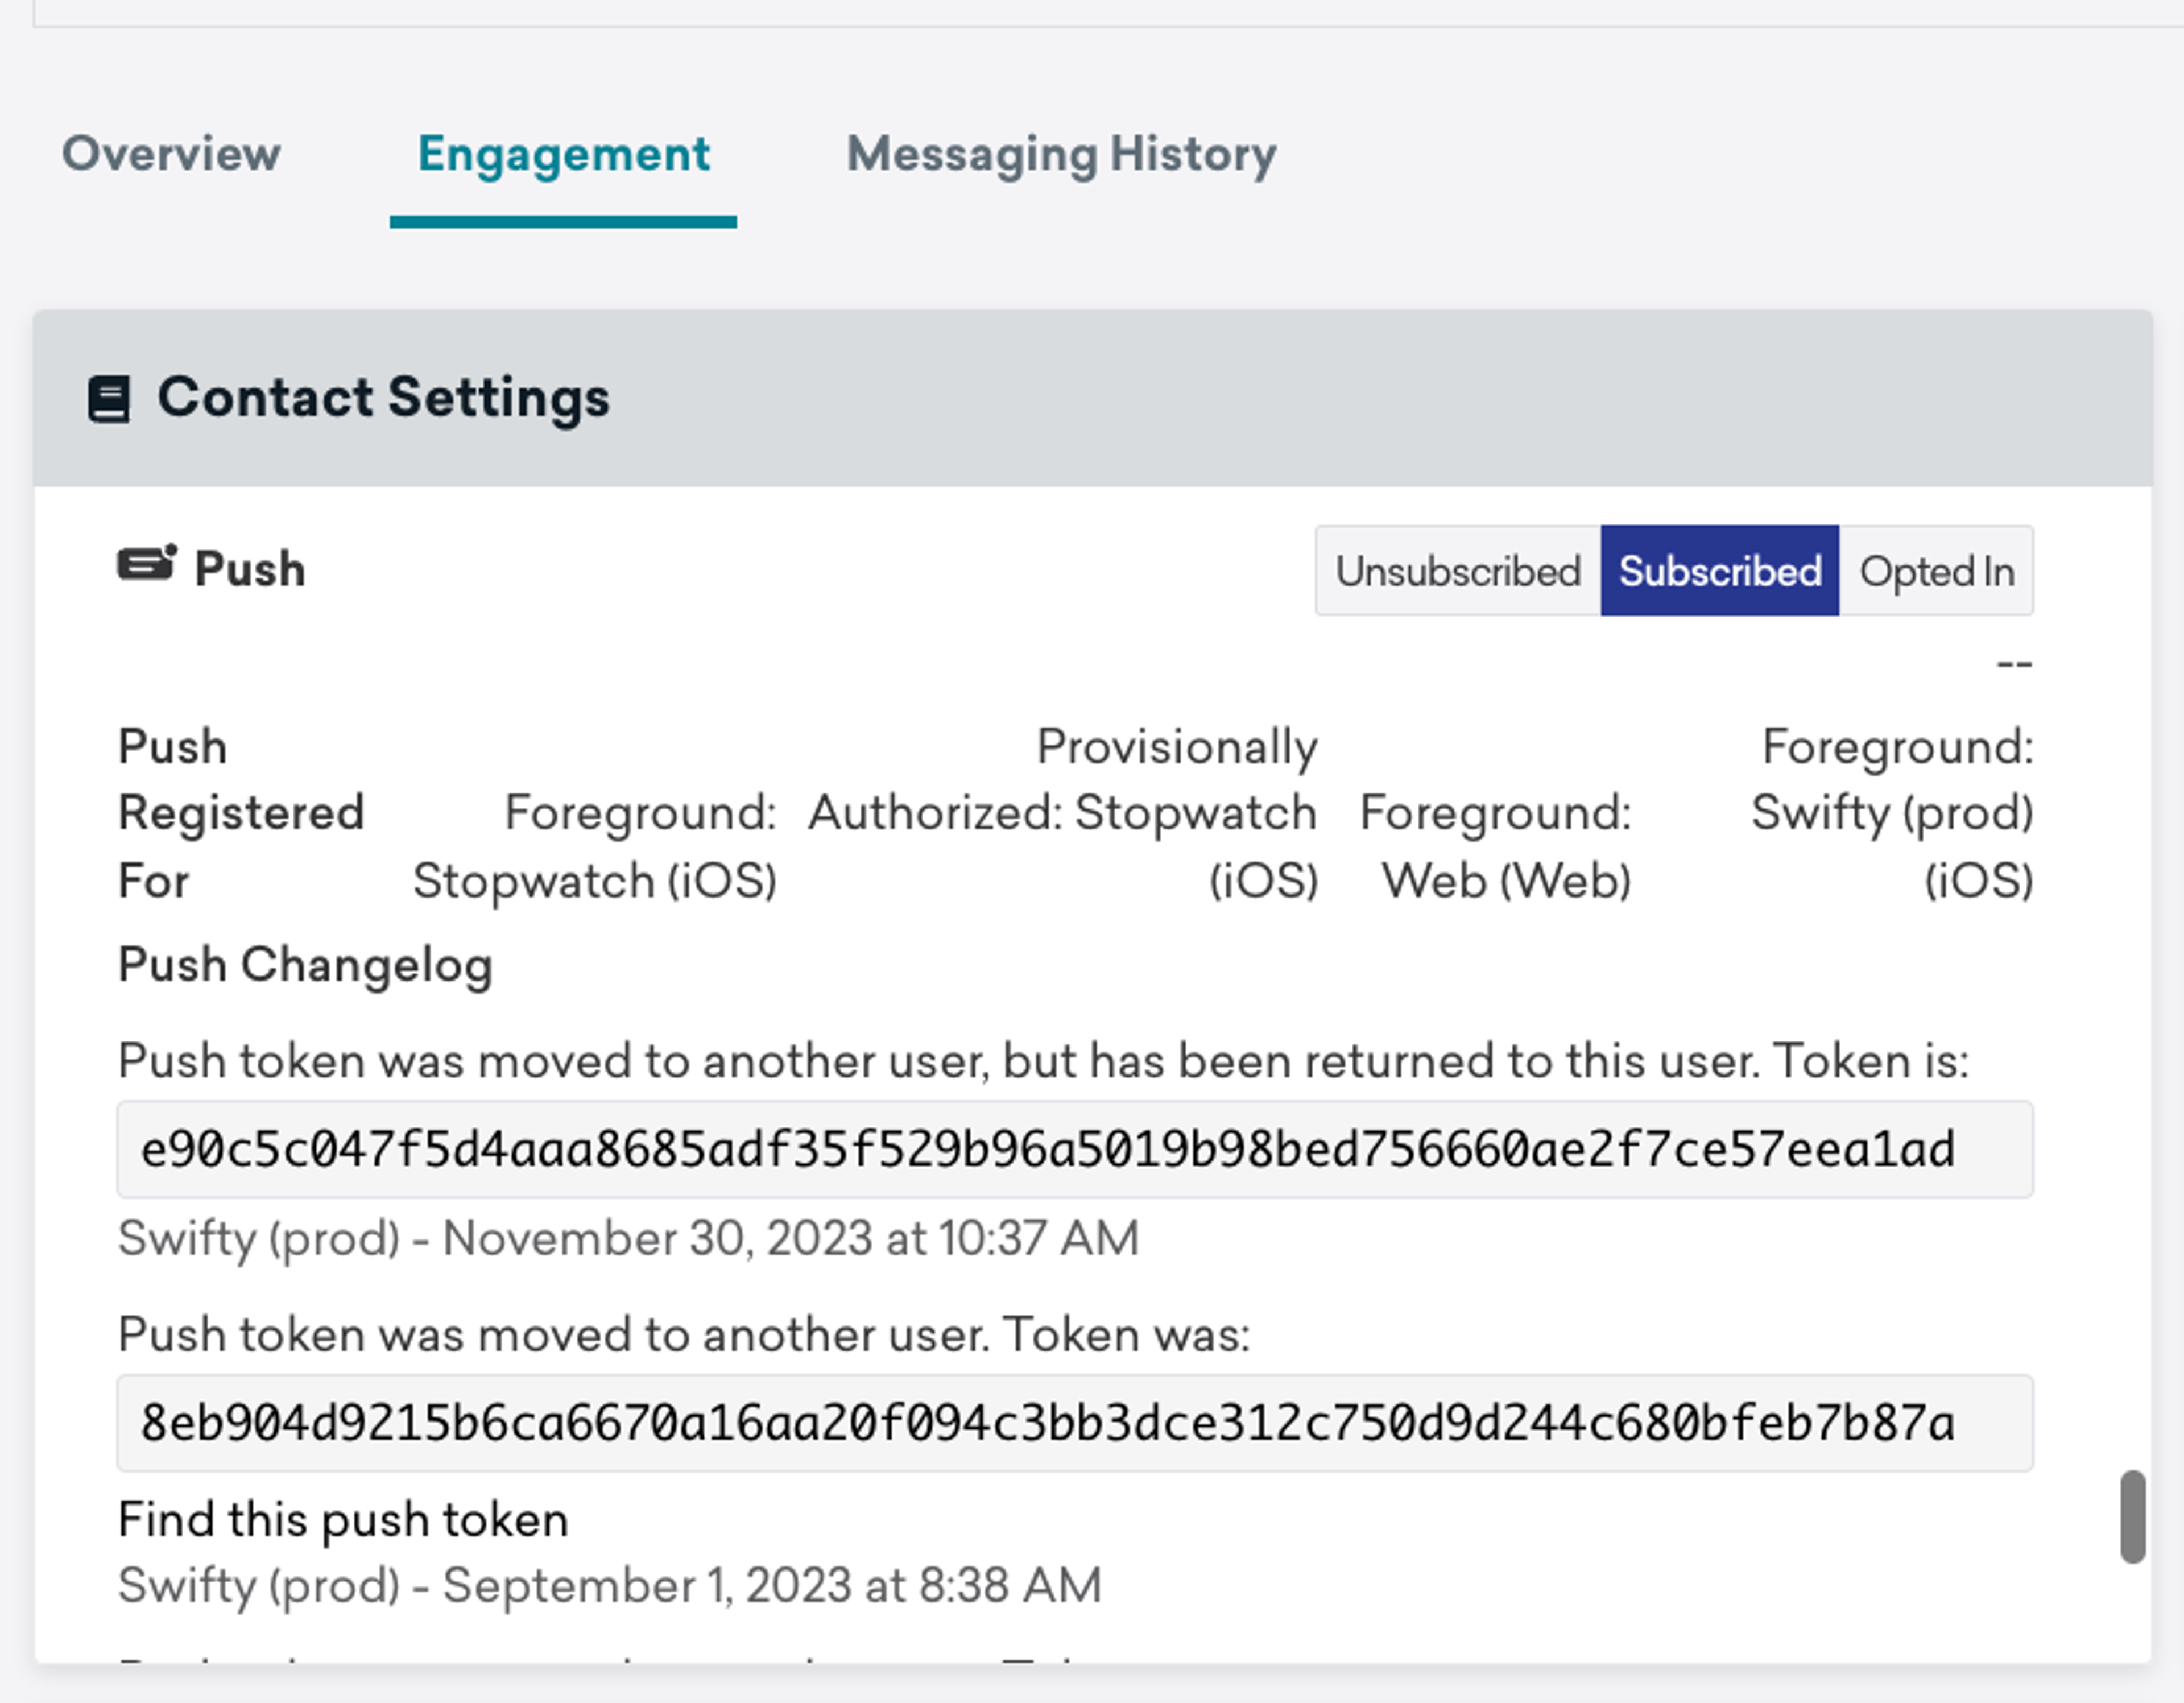Select the Engagement tab
The image size is (2184, 1703).
point(563,154)
